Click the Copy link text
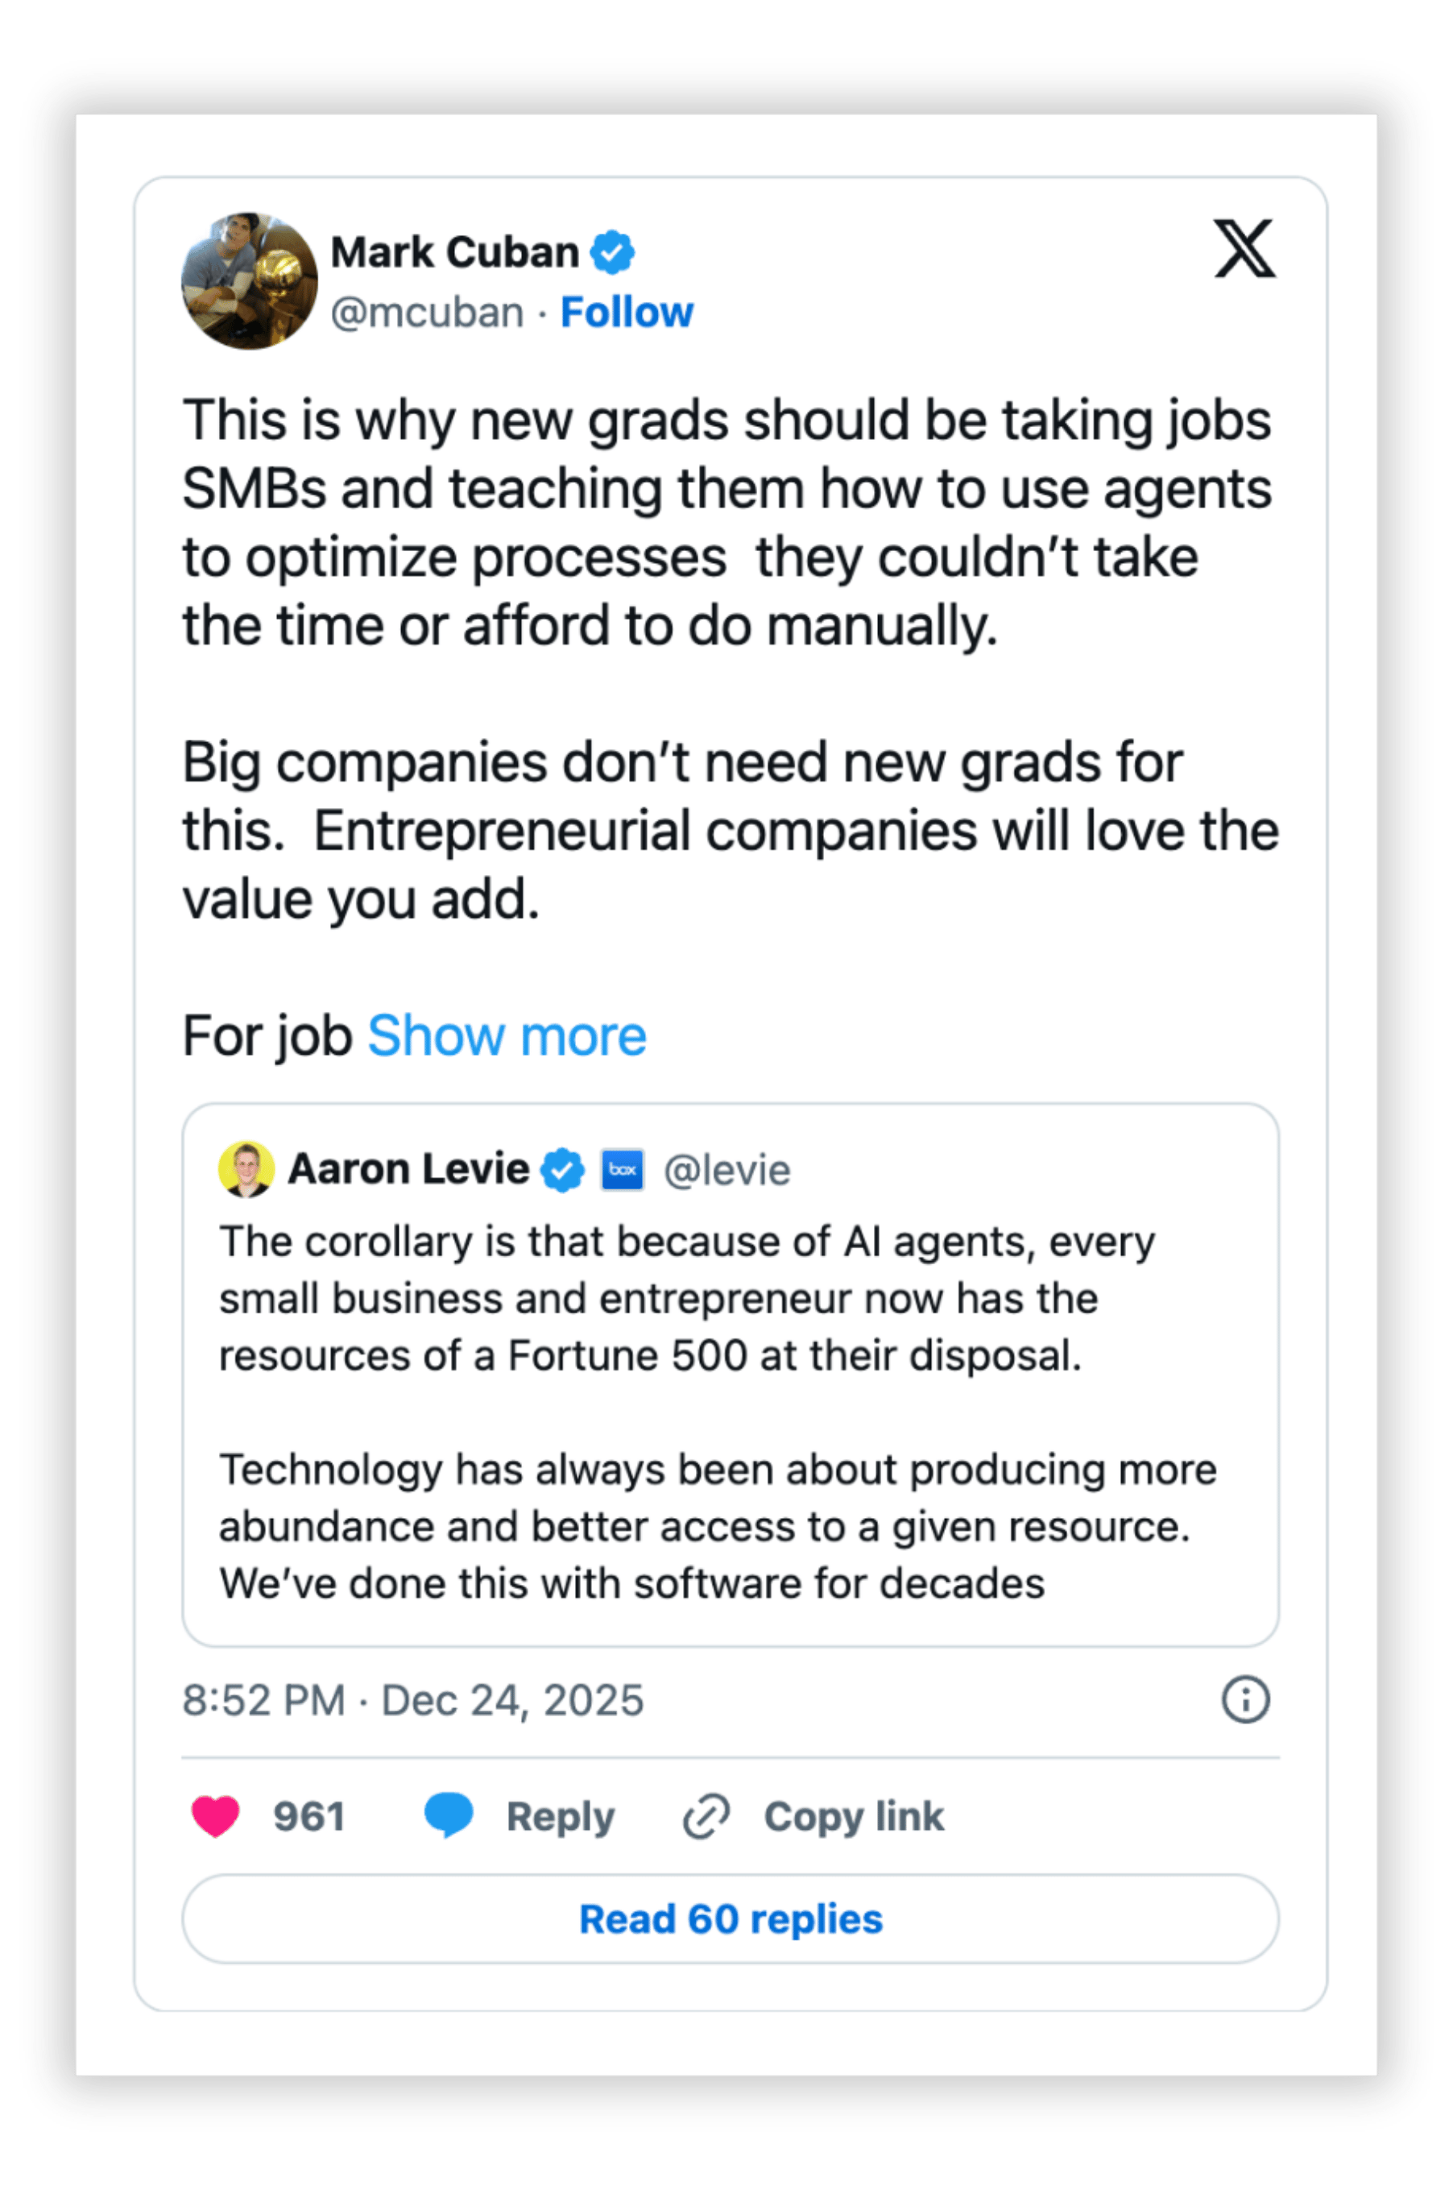1453x2190 pixels. pos(854,1815)
